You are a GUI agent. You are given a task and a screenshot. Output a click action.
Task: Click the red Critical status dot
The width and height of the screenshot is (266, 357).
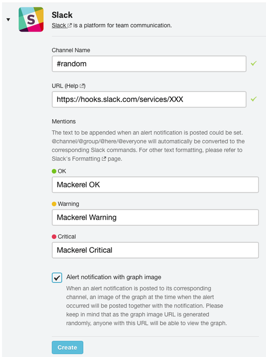(54, 237)
